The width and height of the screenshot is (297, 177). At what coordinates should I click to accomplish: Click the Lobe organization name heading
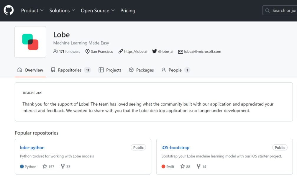62,35
